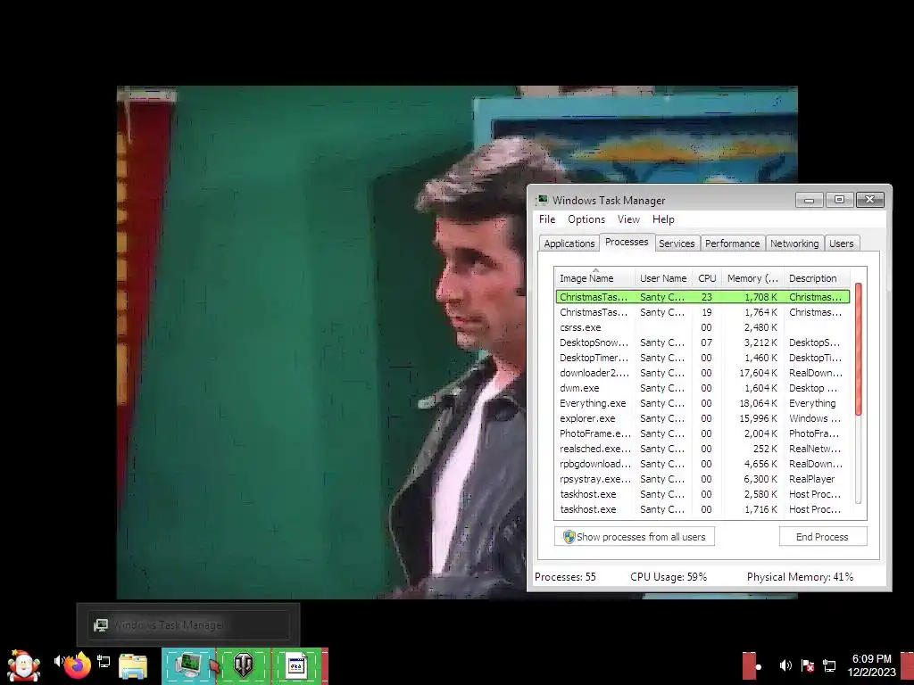Click the small network icon beside Firefox
914x685 pixels.
point(104,661)
